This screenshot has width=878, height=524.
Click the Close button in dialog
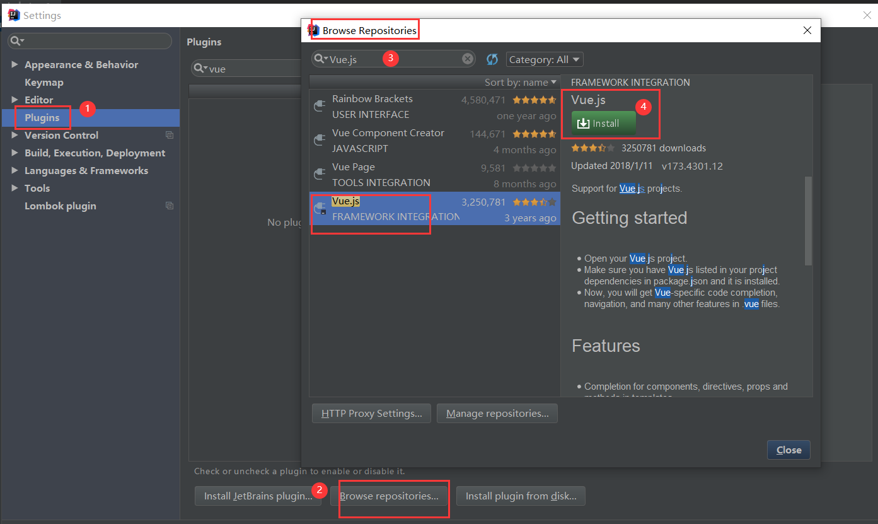(788, 450)
